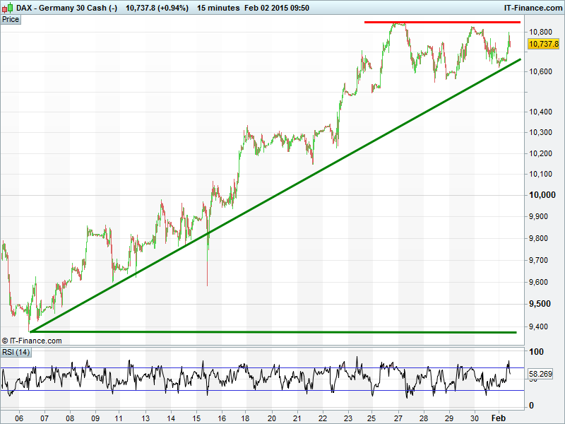Click the 23 date marker on time axis
Image resolution: width=565 pixels, height=424 pixels.
point(347,418)
